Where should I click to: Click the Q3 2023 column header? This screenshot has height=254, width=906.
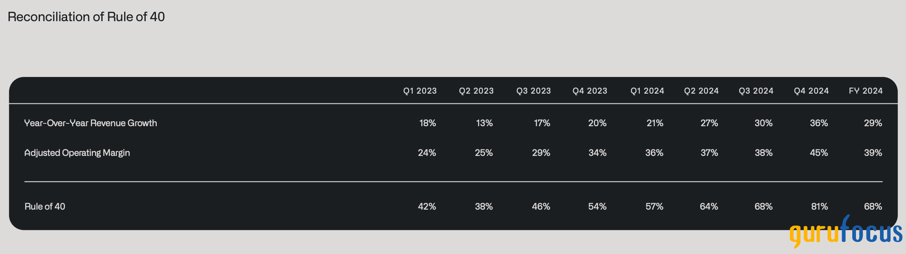[534, 91]
